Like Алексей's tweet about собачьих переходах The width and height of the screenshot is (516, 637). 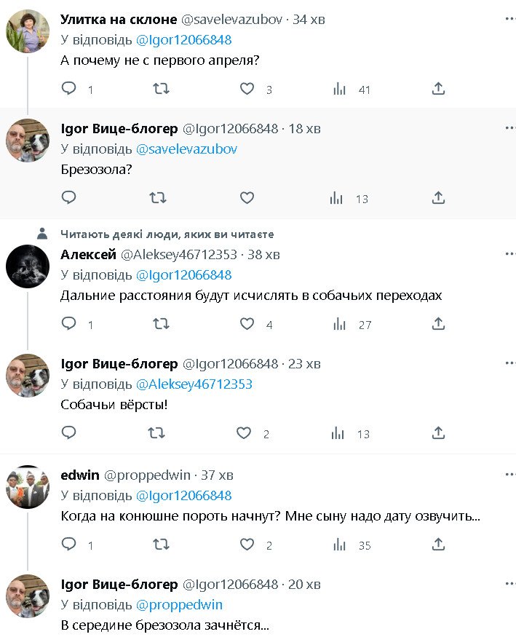(247, 324)
